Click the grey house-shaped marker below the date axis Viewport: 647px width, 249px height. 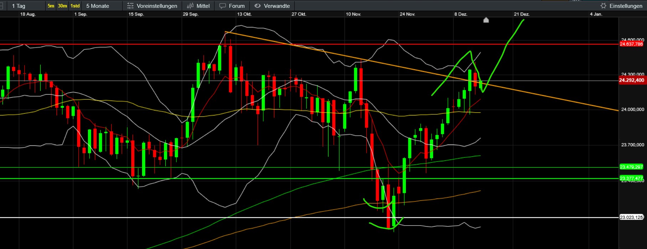tap(486, 20)
